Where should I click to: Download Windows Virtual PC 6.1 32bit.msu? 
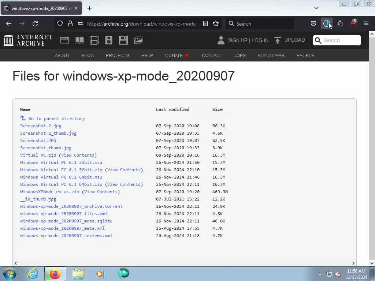[61, 162]
